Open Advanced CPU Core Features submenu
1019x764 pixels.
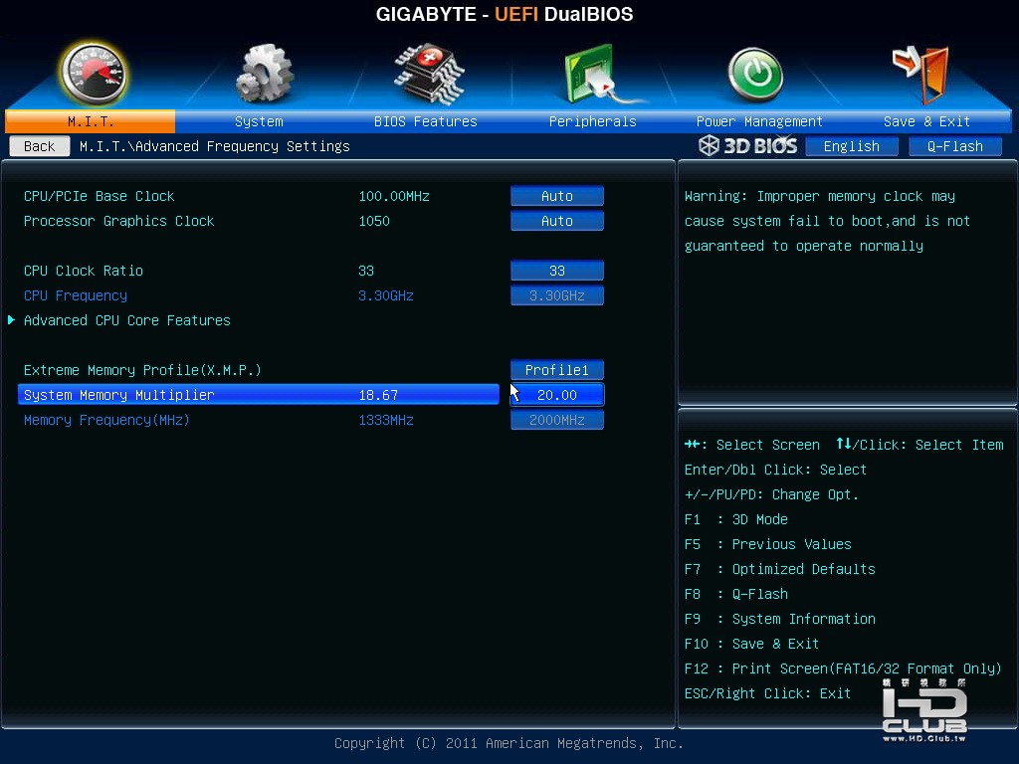126,320
